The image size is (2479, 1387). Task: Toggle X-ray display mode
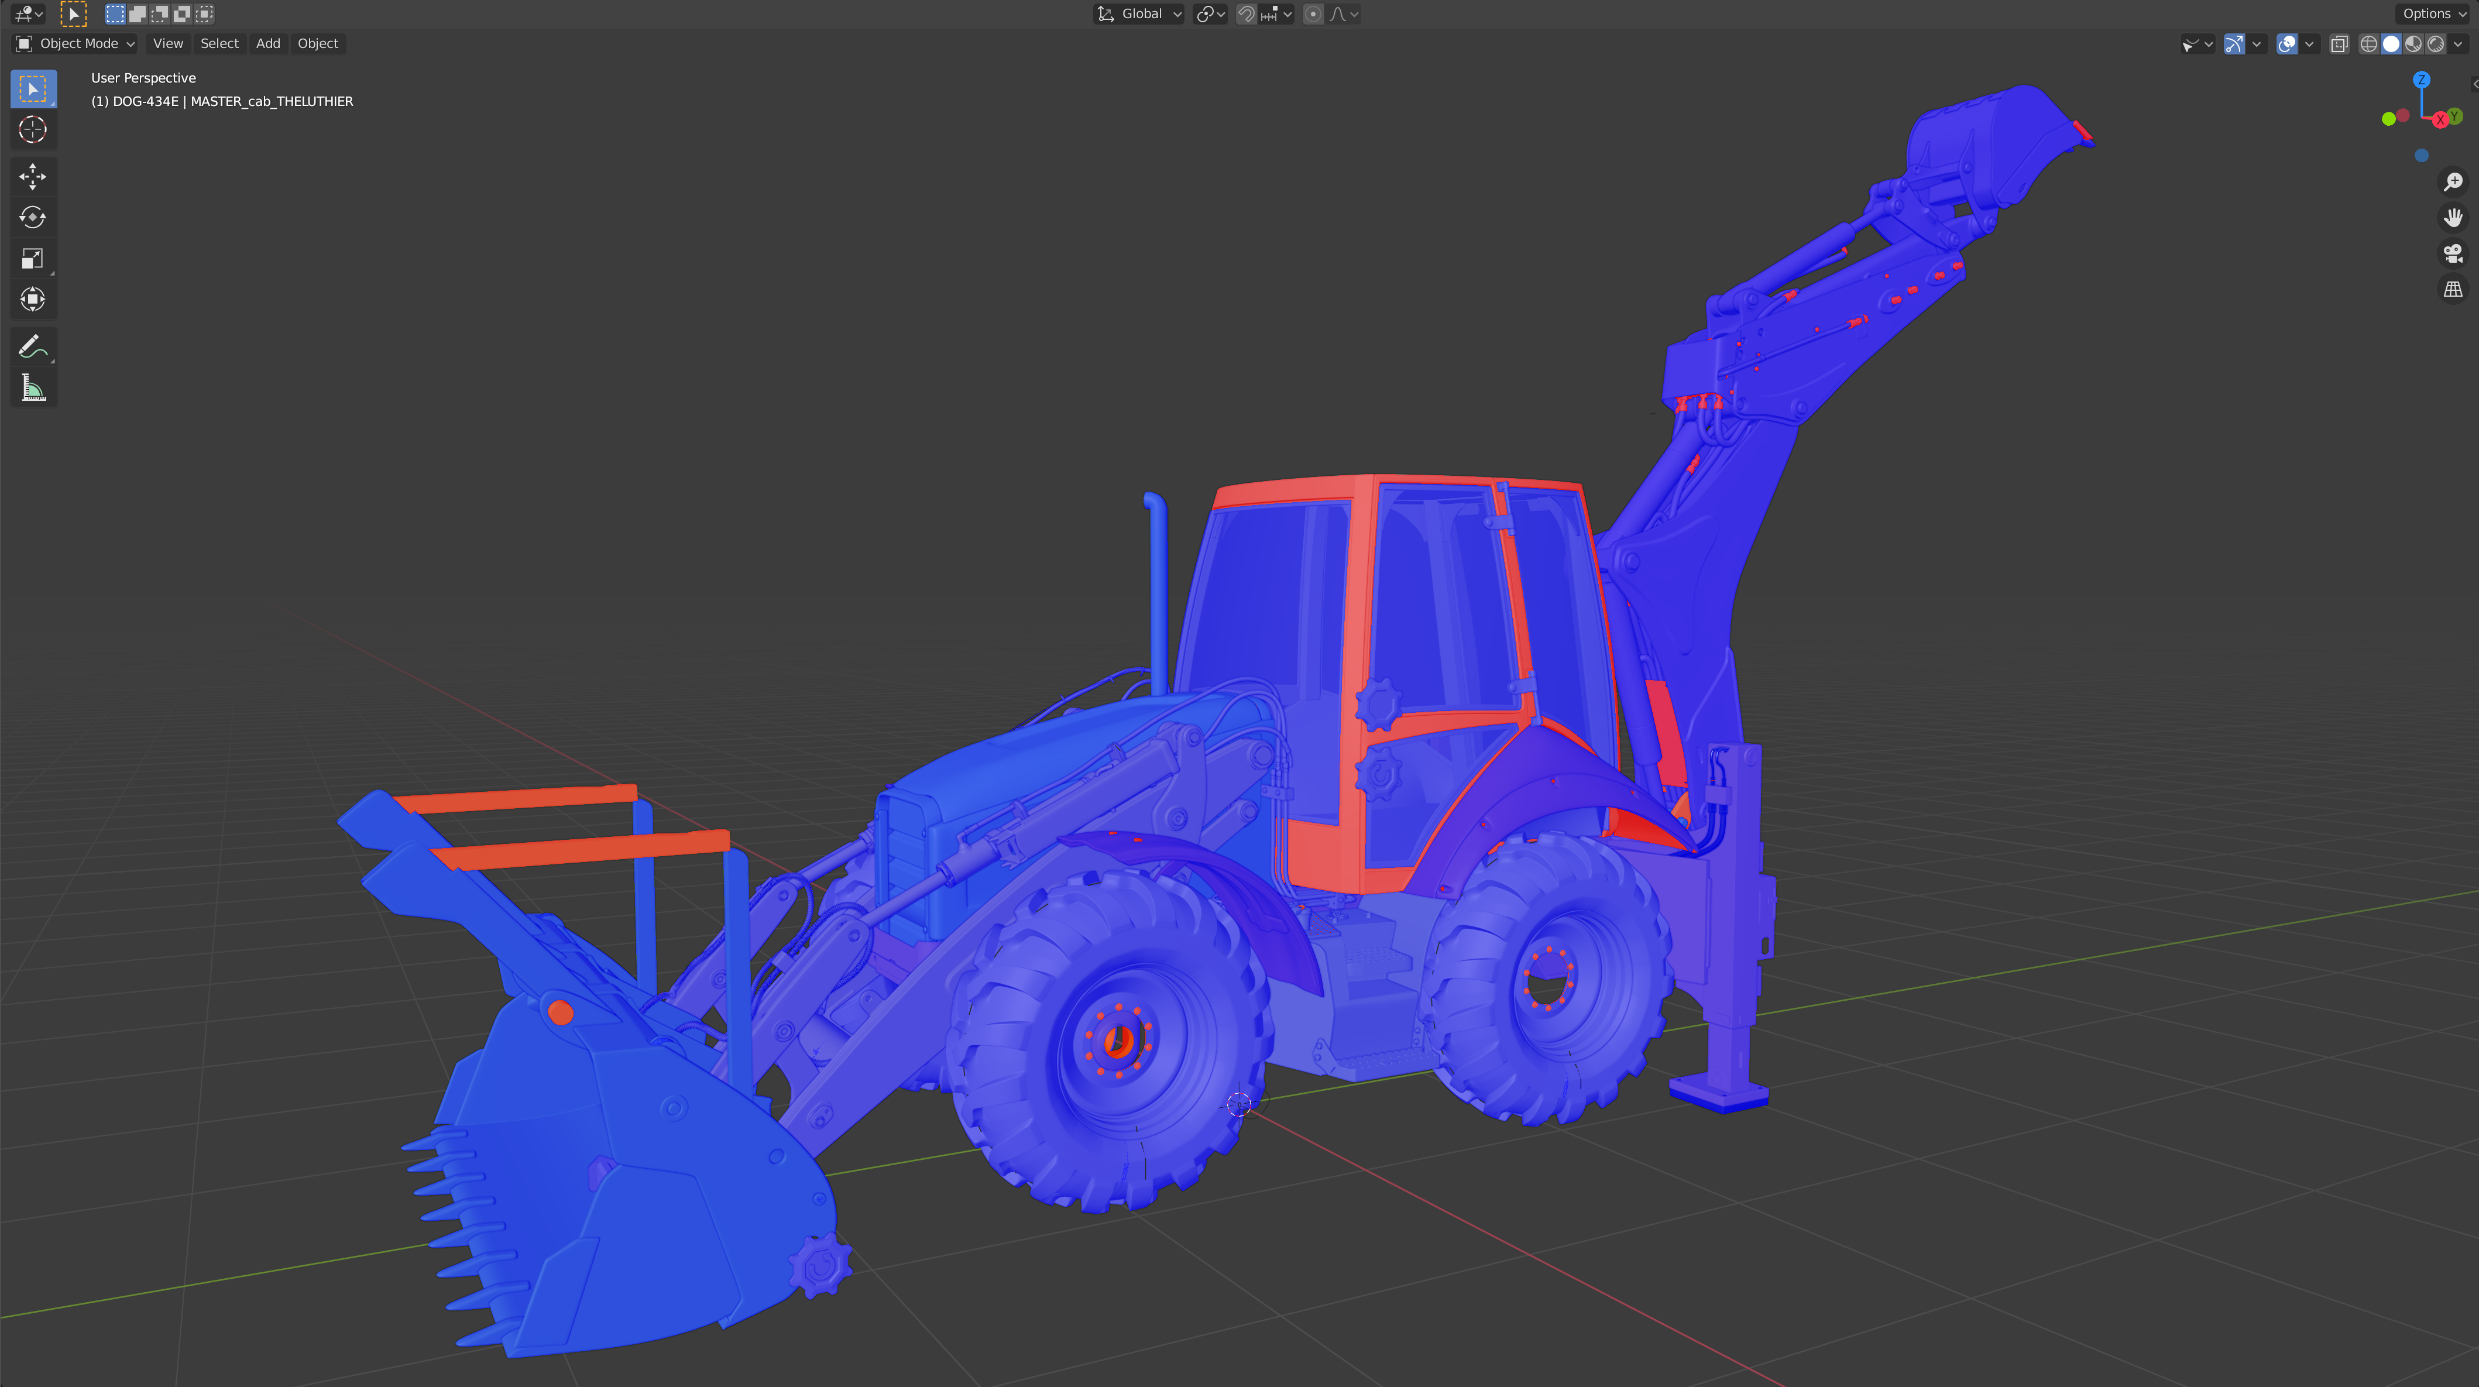tap(2340, 44)
